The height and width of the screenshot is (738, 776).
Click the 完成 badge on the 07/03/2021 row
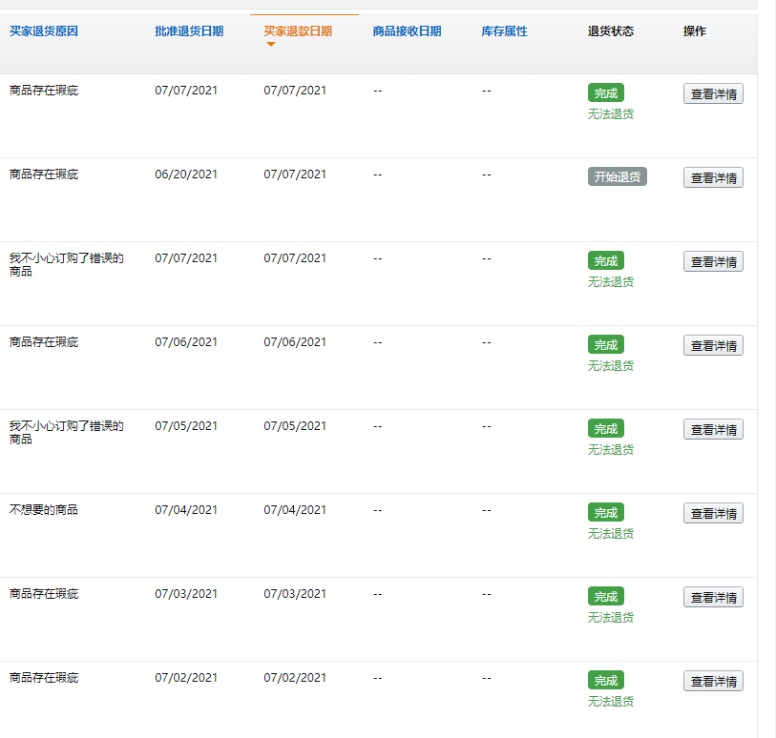(x=604, y=596)
